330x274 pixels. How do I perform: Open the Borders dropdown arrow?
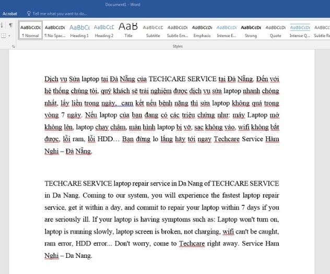coord(9,36)
